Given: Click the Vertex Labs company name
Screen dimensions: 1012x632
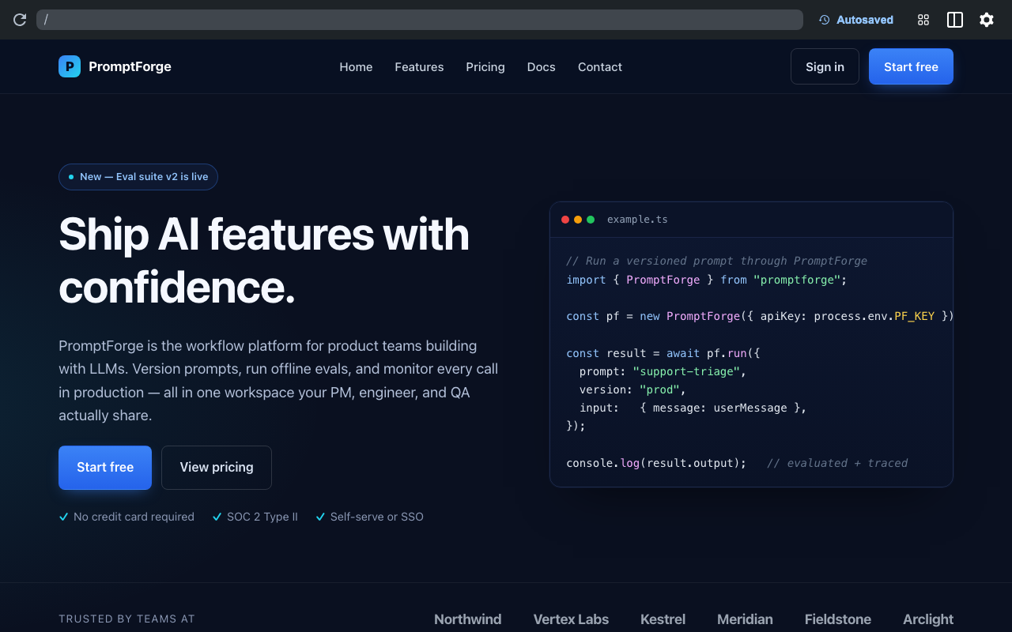Looking at the screenshot, I should click(571, 619).
